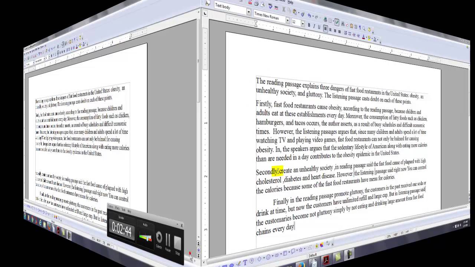Open Help menu in recorder window
The width and height of the screenshot is (475, 267).
click(129, 211)
